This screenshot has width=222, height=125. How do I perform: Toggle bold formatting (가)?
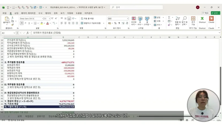(22, 23)
